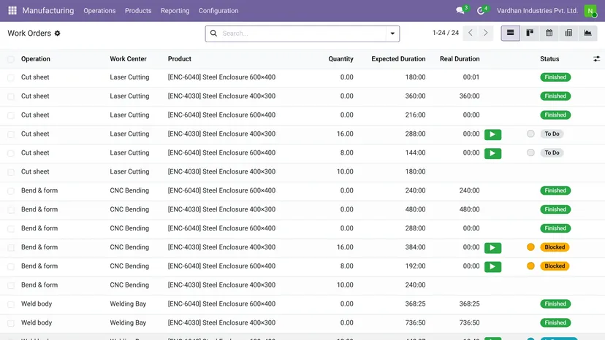Tick checkbox for Cut sheet 216:00 row
The width and height of the screenshot is (605, 340).
coord(11,115)
